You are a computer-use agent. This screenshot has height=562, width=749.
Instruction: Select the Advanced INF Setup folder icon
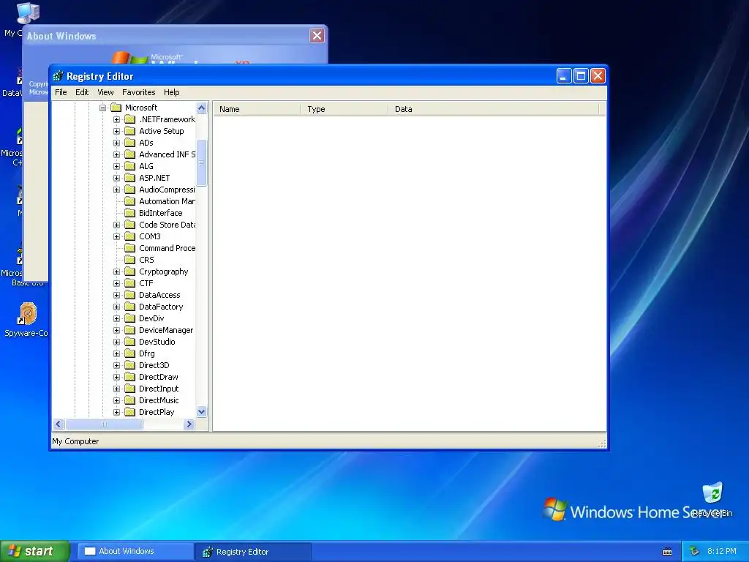pyautogui.click(x=130, y=154)
